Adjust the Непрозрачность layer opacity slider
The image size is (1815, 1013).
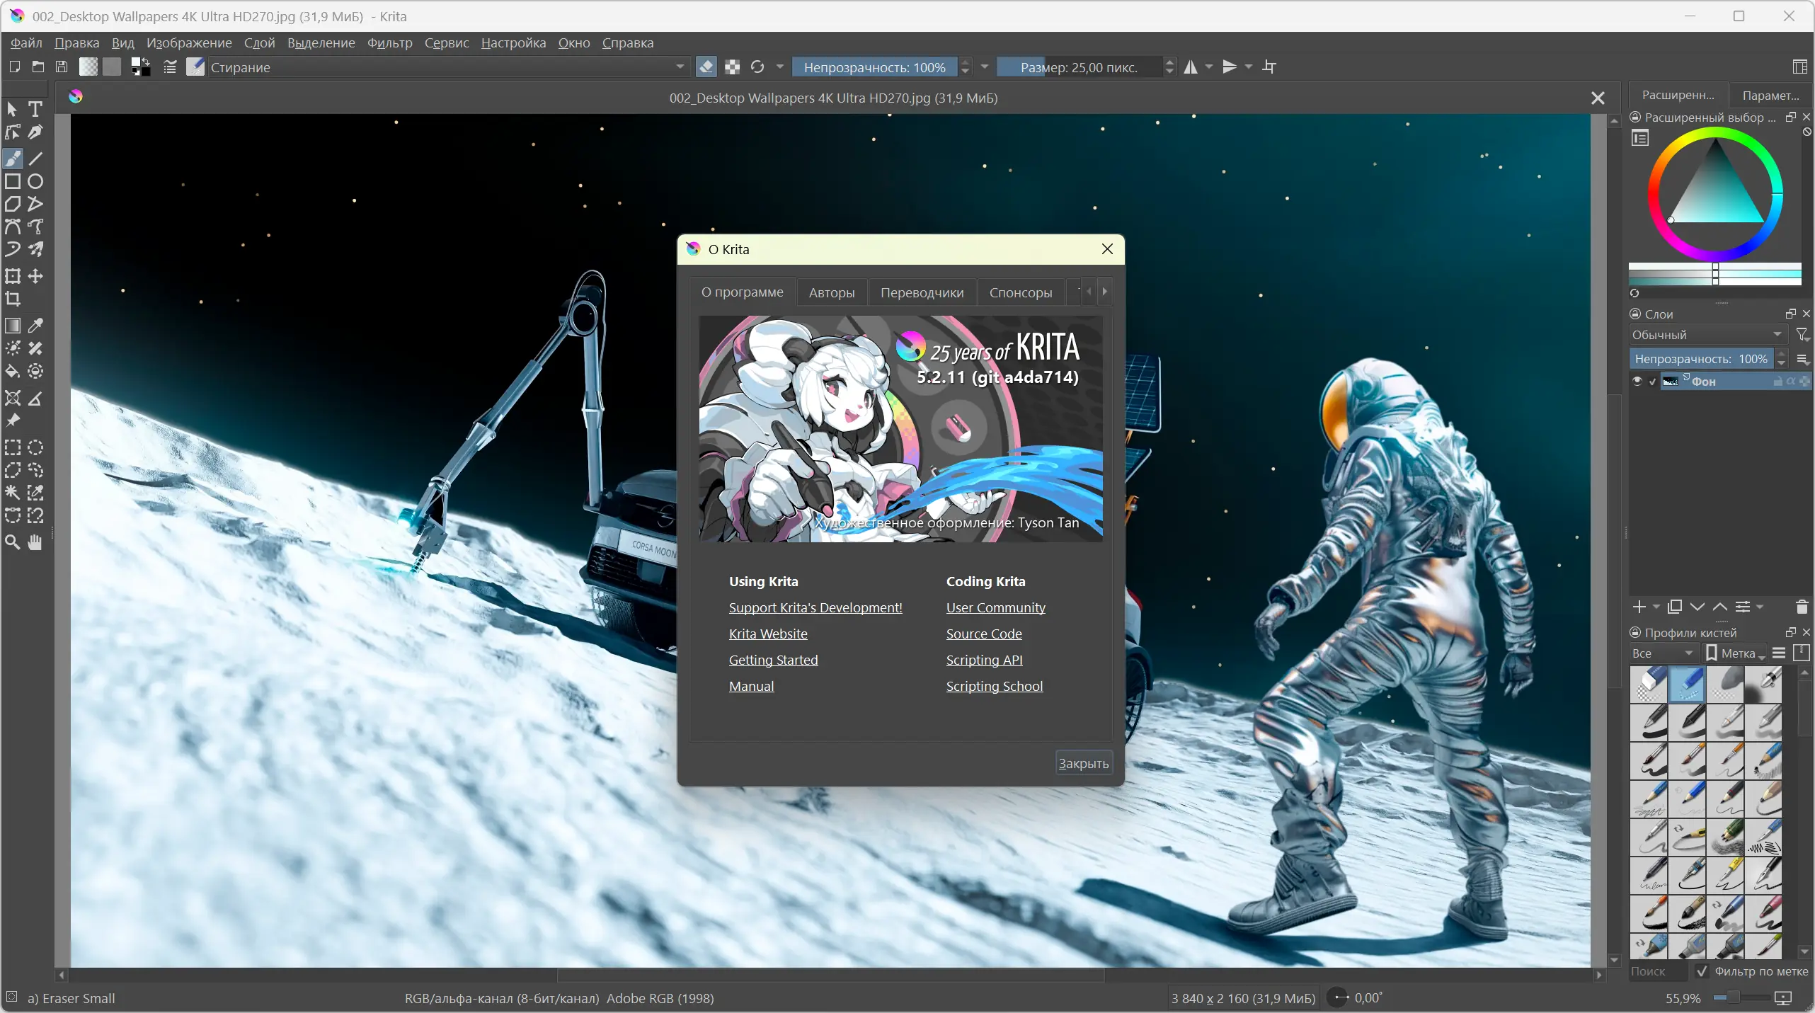pos(1700,359)
